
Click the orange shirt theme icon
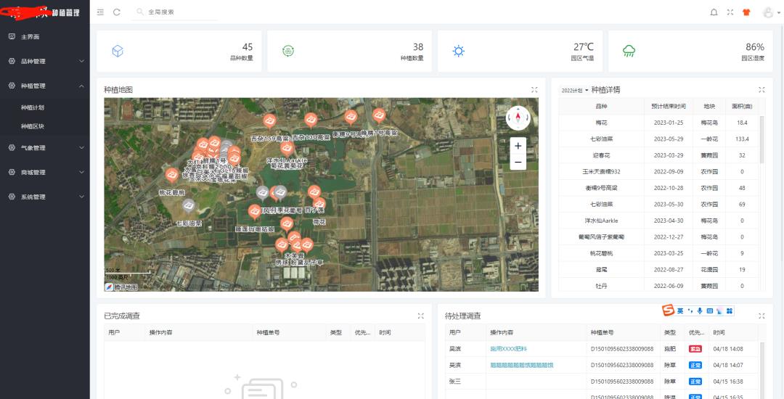coord(746,12)
